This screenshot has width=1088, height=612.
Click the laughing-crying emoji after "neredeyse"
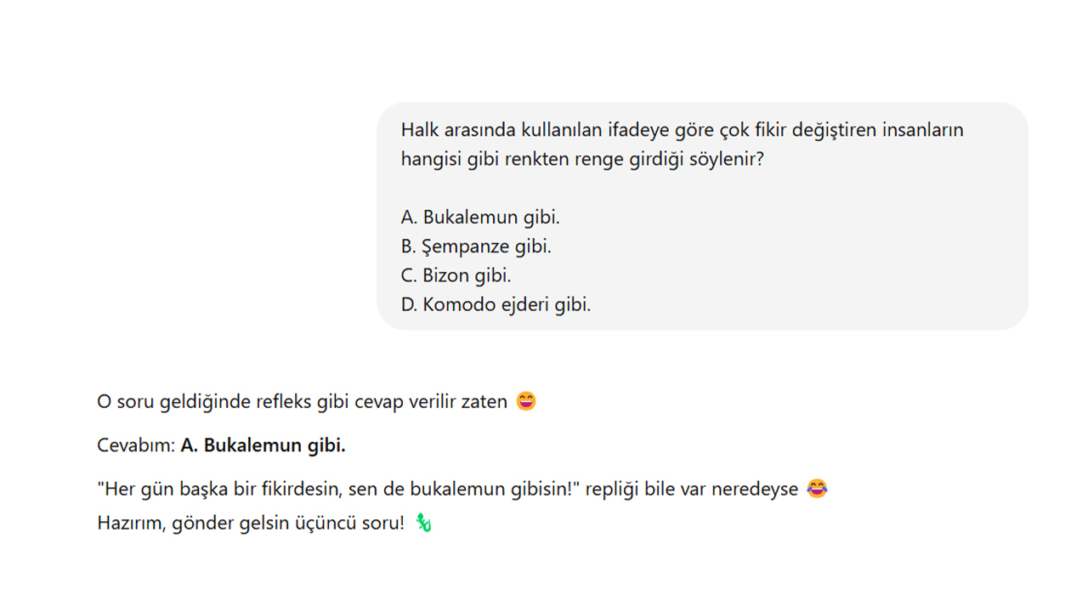tap(817, 489)
